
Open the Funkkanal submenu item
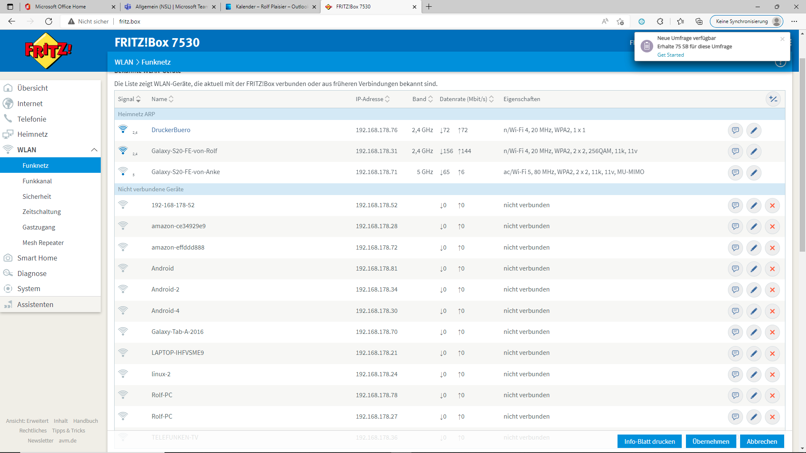(x=37, y=181)
